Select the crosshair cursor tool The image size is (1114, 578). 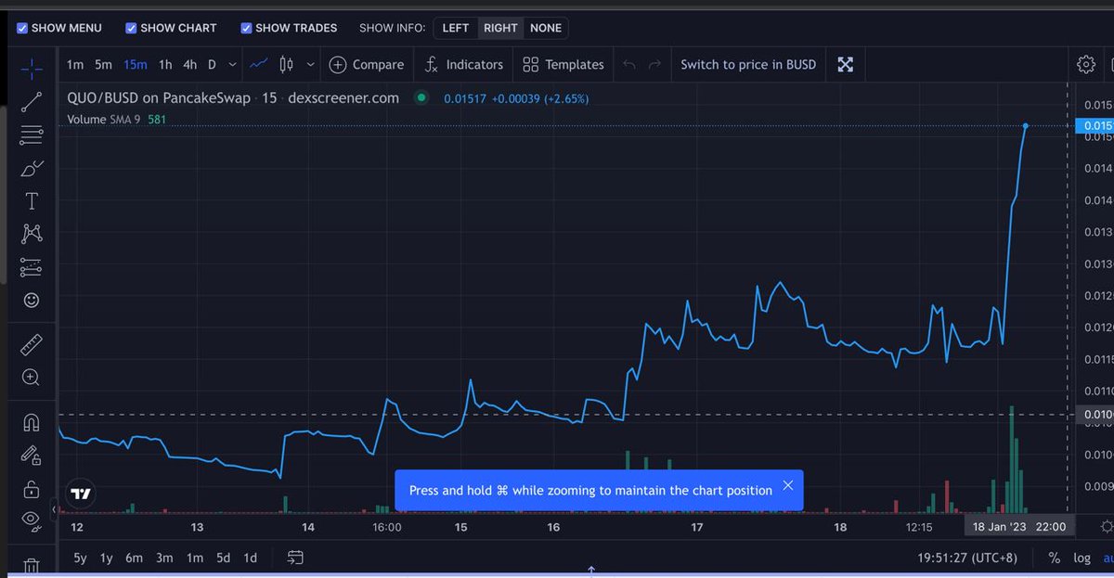tap(32, 69)
